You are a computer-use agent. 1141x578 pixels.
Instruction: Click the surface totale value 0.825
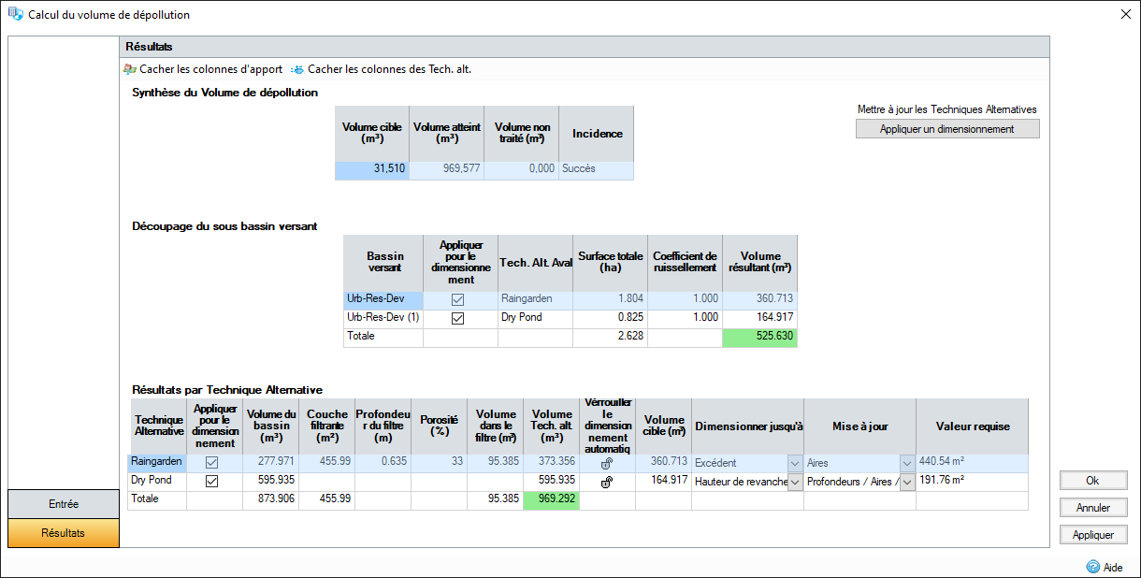(x=610, y=318)
